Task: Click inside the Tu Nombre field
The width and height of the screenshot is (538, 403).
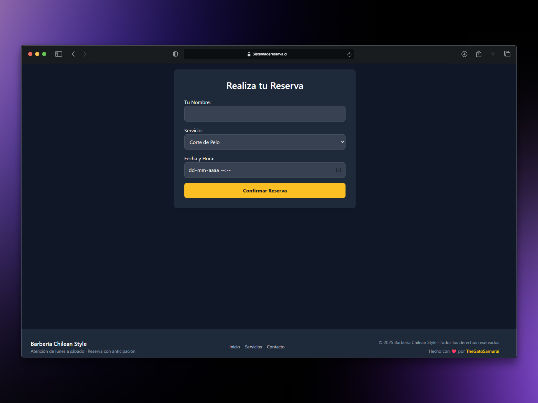Action: click(265, 114)
